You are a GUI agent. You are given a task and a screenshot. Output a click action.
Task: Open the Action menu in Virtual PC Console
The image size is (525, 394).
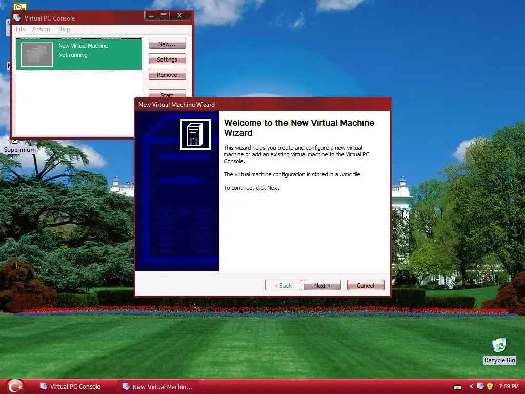41,29
